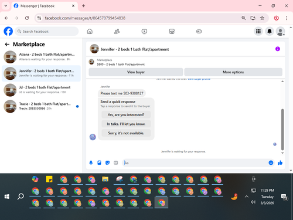
Task: Open the account profile avatar menu
Action: [280, 31]
